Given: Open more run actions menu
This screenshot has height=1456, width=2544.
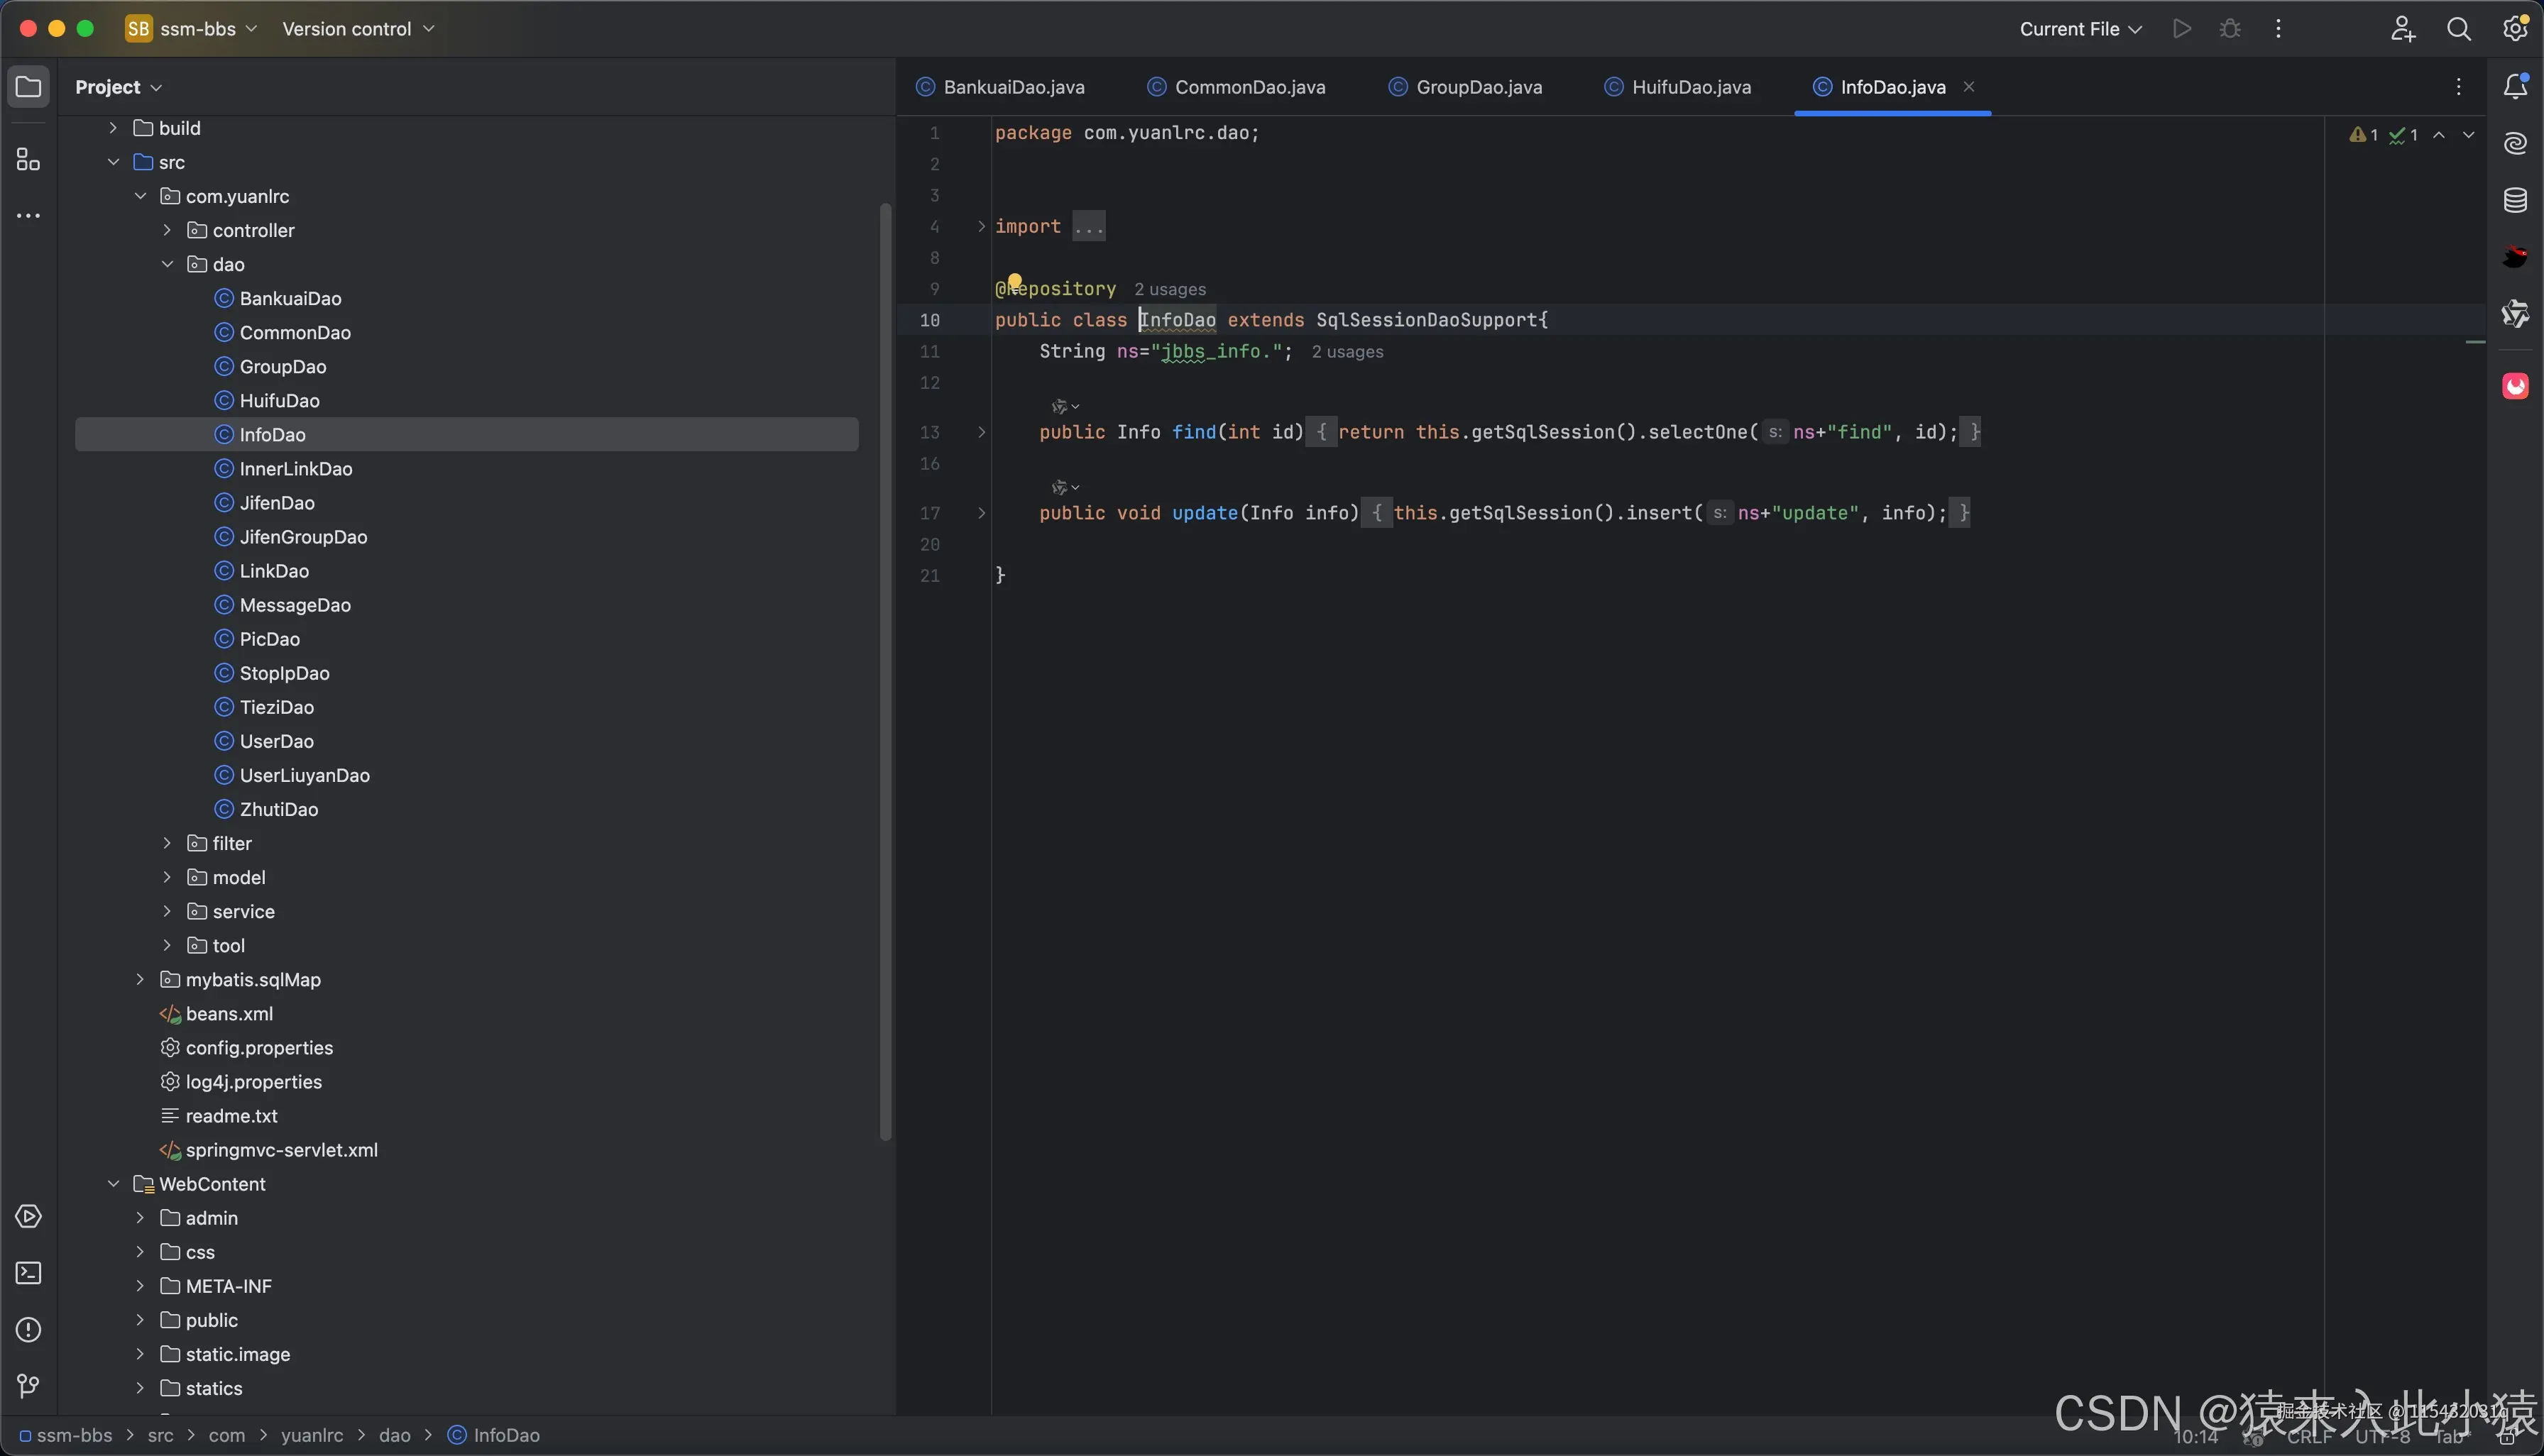Looking at the screenshot, I should 2278,29.
